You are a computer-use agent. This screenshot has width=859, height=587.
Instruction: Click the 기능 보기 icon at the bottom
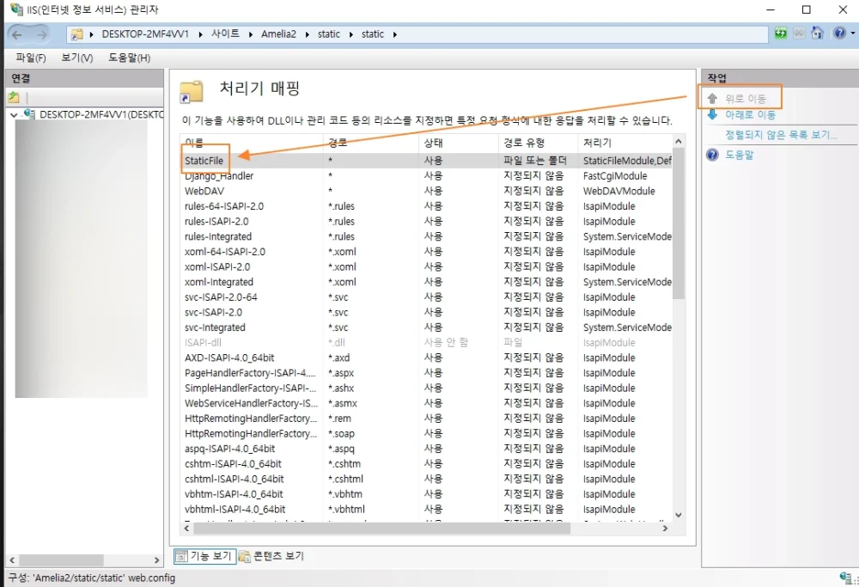(181, 556)
